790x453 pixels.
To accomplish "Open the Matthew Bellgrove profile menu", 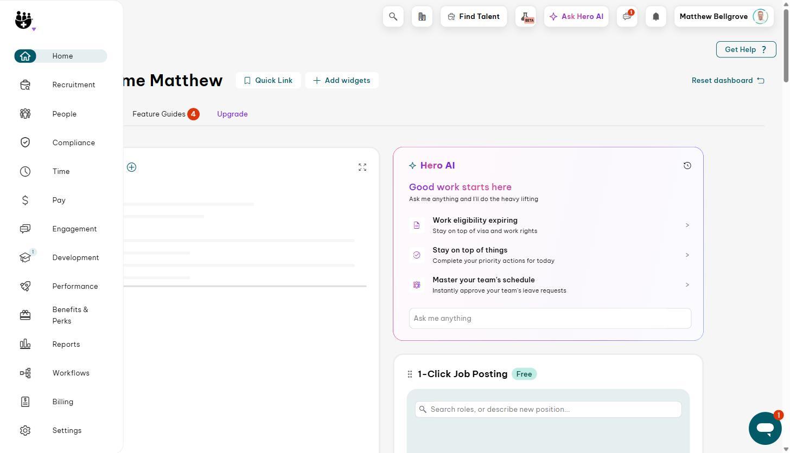I will pyautogui.click(x=724, y=17).
